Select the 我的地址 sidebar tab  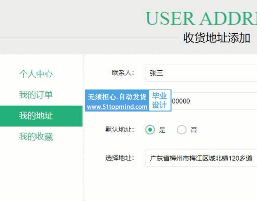tap(41, 116)
